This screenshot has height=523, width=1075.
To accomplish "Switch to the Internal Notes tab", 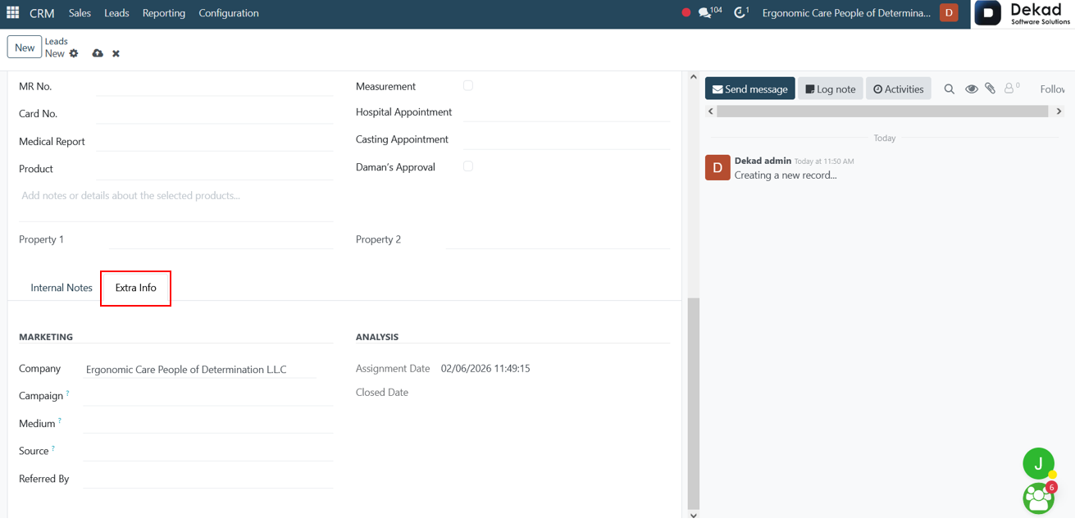I will (x=61, y=288).
